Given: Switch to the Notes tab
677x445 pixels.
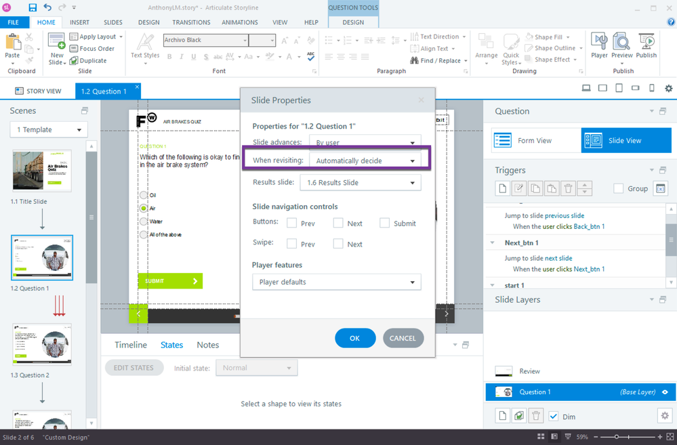Looking at the screenshot, I should point(207,345).
